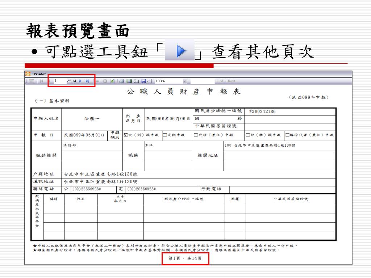The height and width of the screenshot is (278, 371).
Task: Click birth date 民國066年06月06日
Action: 168,119
